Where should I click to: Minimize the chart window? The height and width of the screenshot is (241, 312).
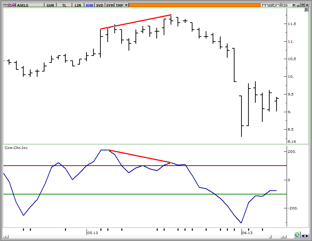pyautogui.click(x=298, y=5)
